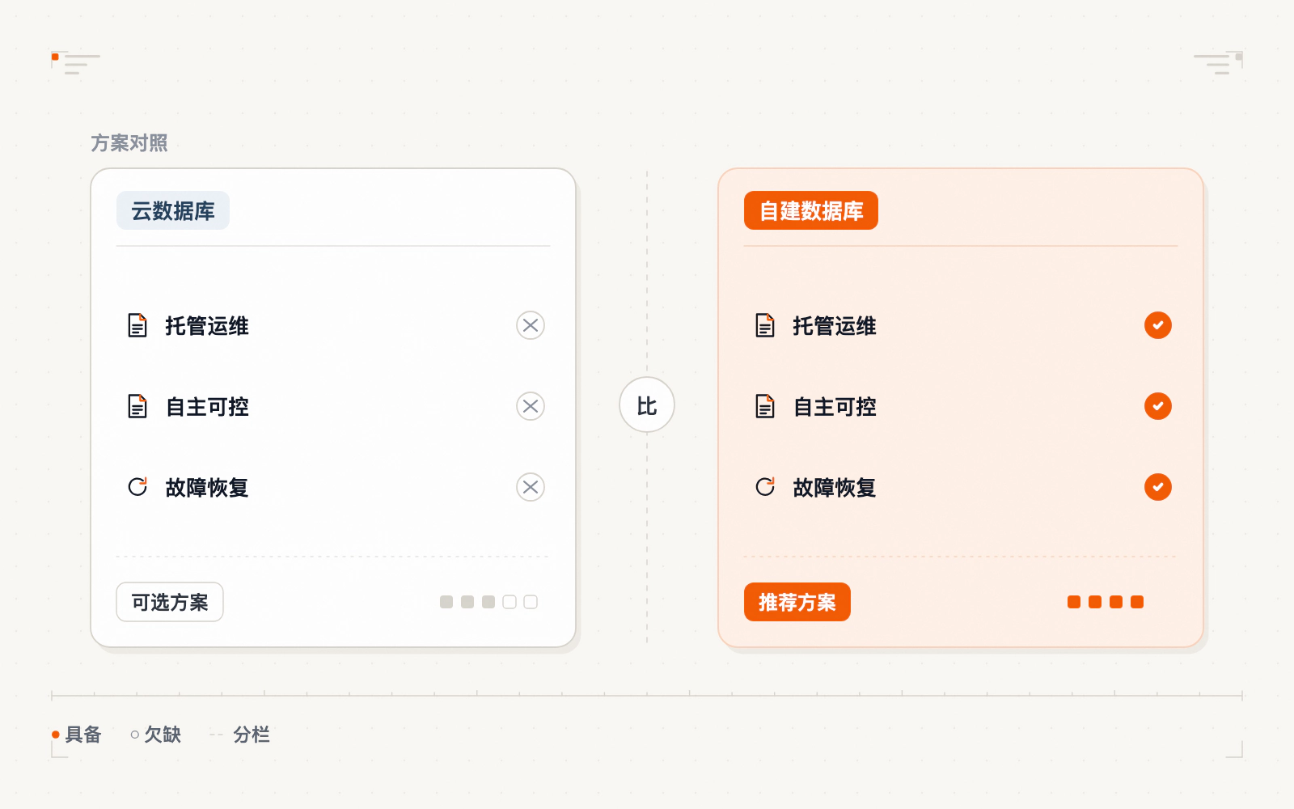Click the orange 推荐方案 button
The height and width of the screenshot is (809, 1294).
[x=797, y=602]
